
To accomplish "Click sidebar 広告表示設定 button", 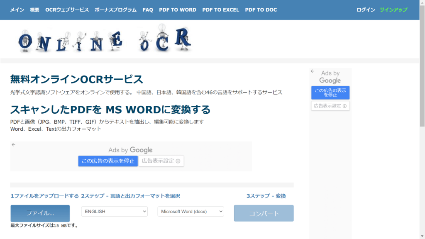I will 330,106.
